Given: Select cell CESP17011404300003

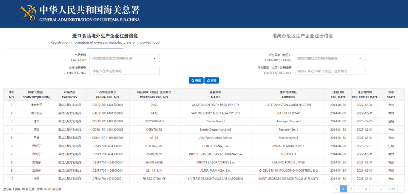Looking at the screenshot, I should [108, 162].
